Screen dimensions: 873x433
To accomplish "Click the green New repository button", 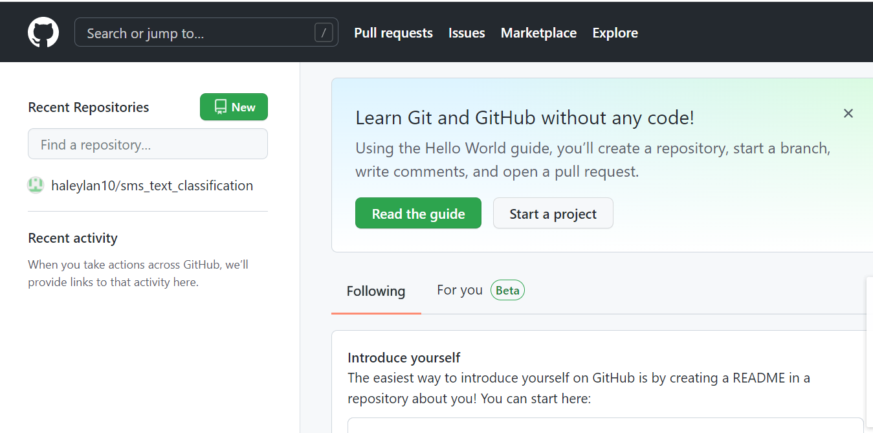I will pos(234,107).
